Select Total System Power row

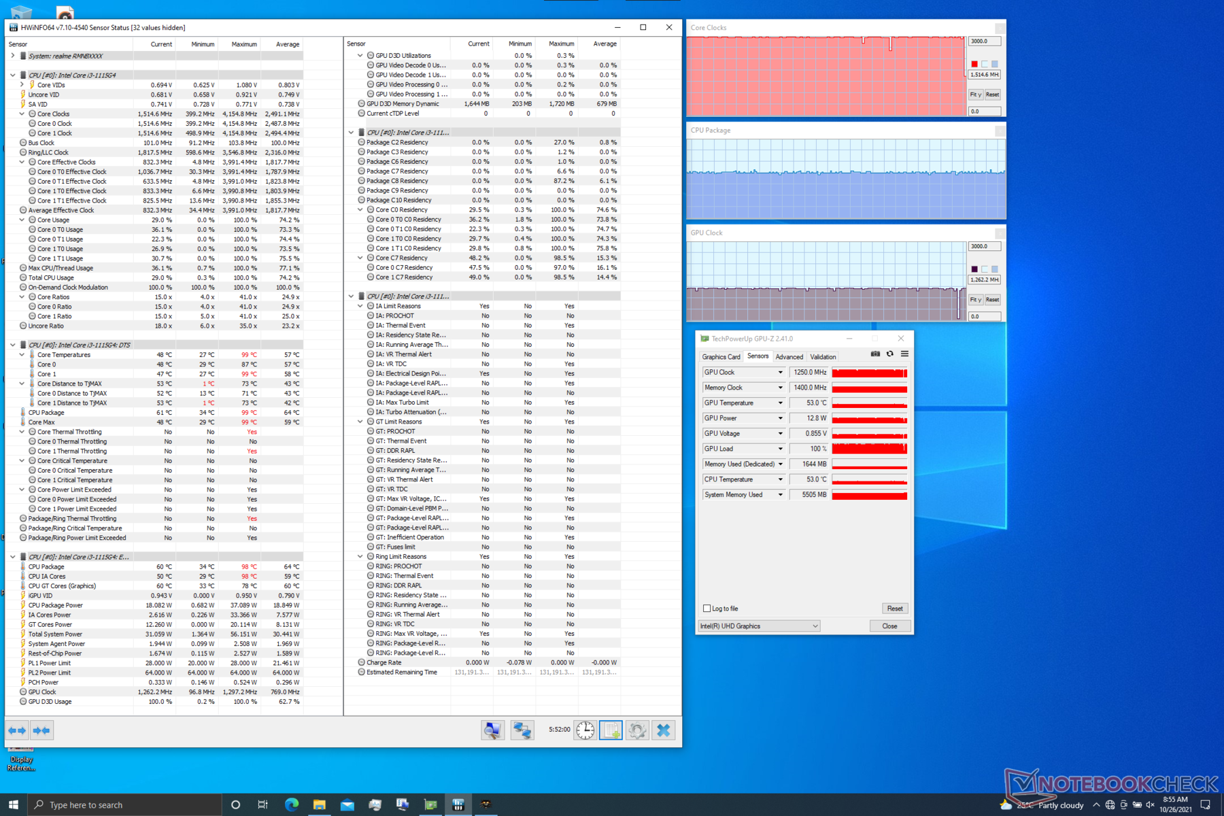coord(160,634)
